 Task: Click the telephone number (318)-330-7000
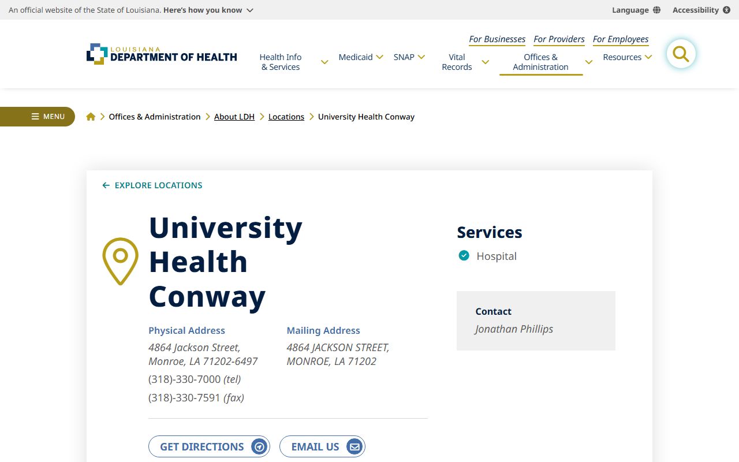pyautogui.click(x=185, y=379)
